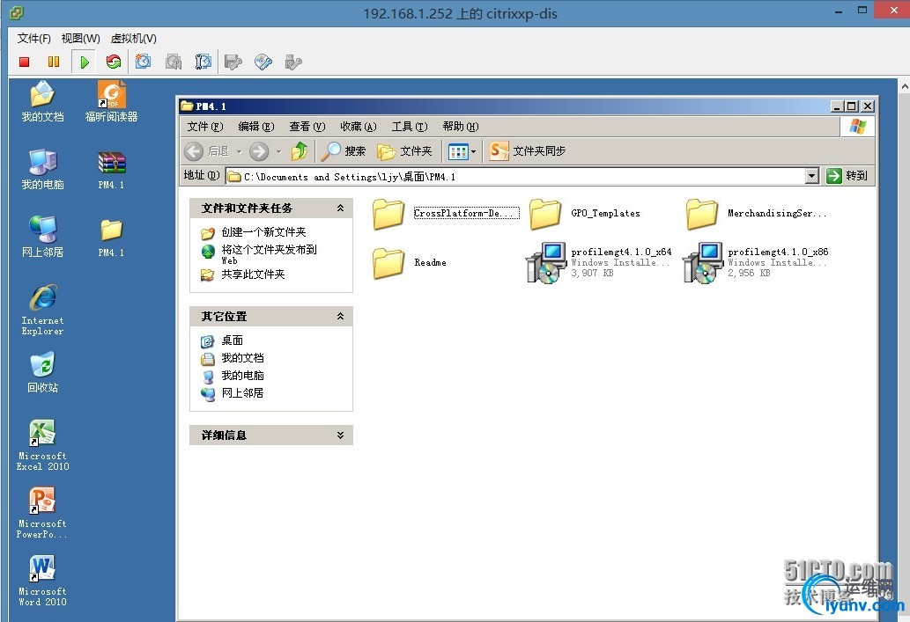This screenshot has width=910, height=622.
Task: Open the 帮助(H) menu
Action: point(460,127)
